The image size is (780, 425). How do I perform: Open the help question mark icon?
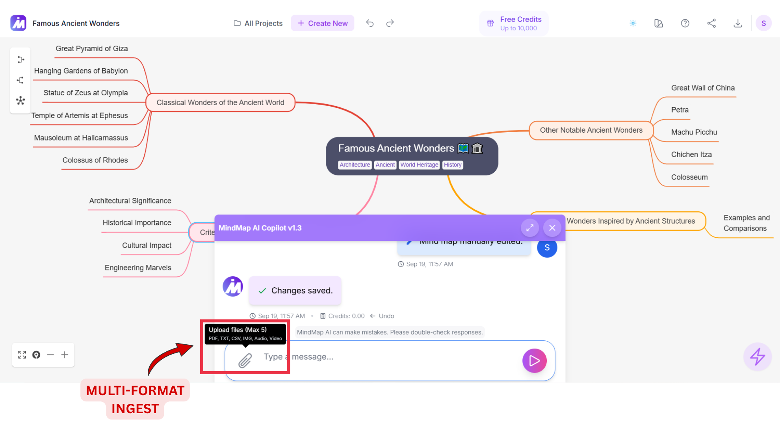click(x=685, y=23)
